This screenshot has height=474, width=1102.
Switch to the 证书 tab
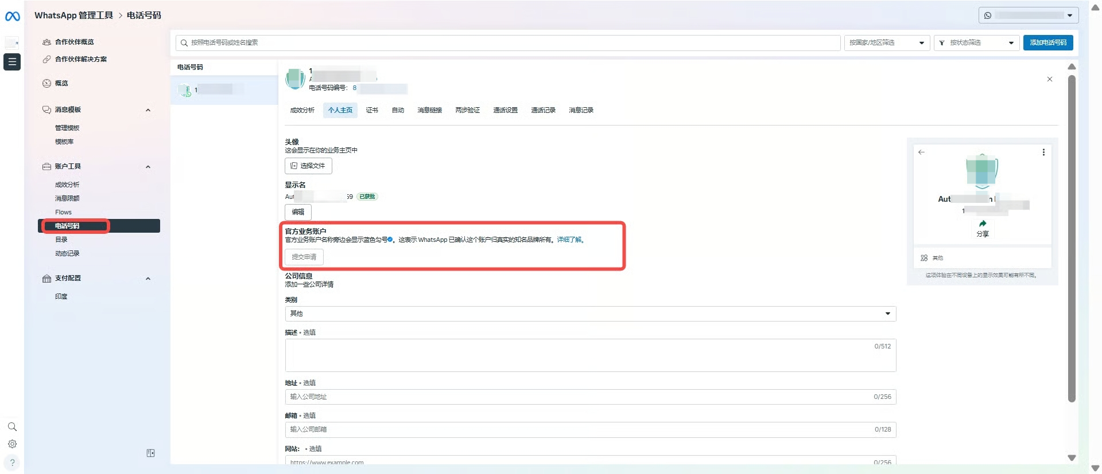pyautogui.click(x=372, y=110)
